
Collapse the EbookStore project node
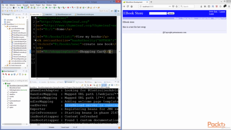[x=3, y=24]
